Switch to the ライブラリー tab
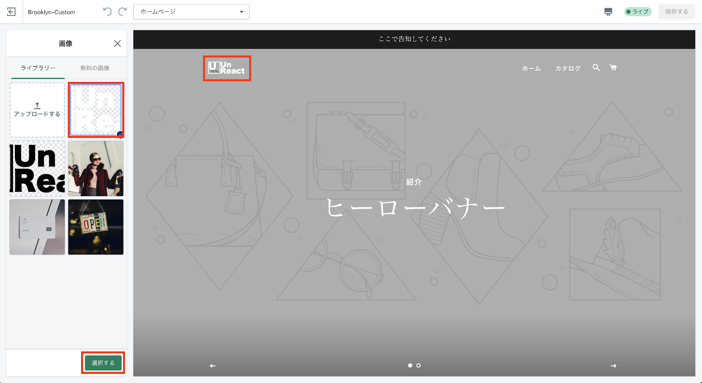The image size is (702, 383). 38,68
